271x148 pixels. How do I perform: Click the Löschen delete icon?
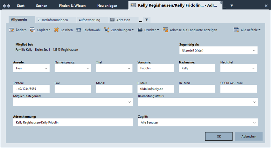point(56,30)
